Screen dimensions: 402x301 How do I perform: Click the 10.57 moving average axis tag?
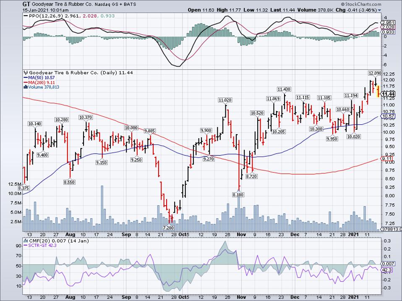tap(388, 116)
